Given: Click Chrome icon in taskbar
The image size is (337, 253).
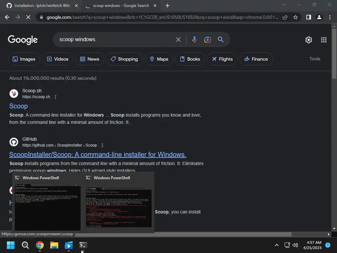Looking at the screenshot, I should 40,245.
